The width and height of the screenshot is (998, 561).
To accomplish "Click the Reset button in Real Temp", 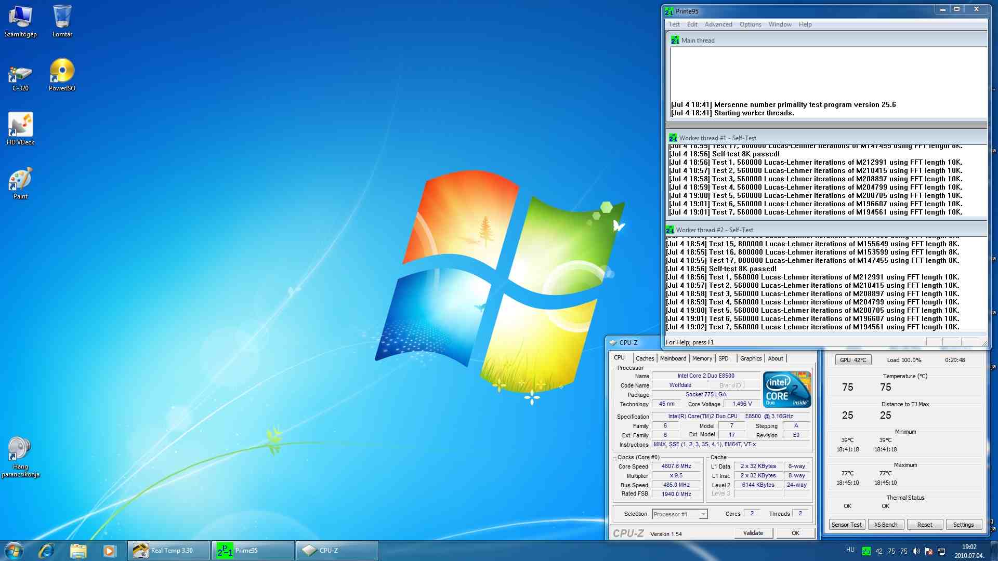I will 924,525.
